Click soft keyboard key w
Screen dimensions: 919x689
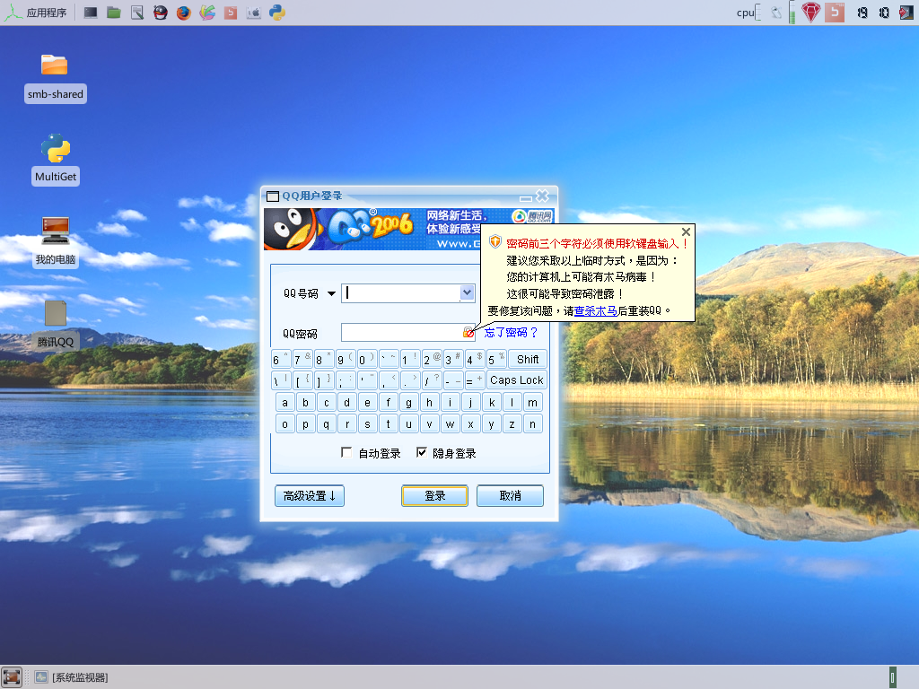coord(450,423)
